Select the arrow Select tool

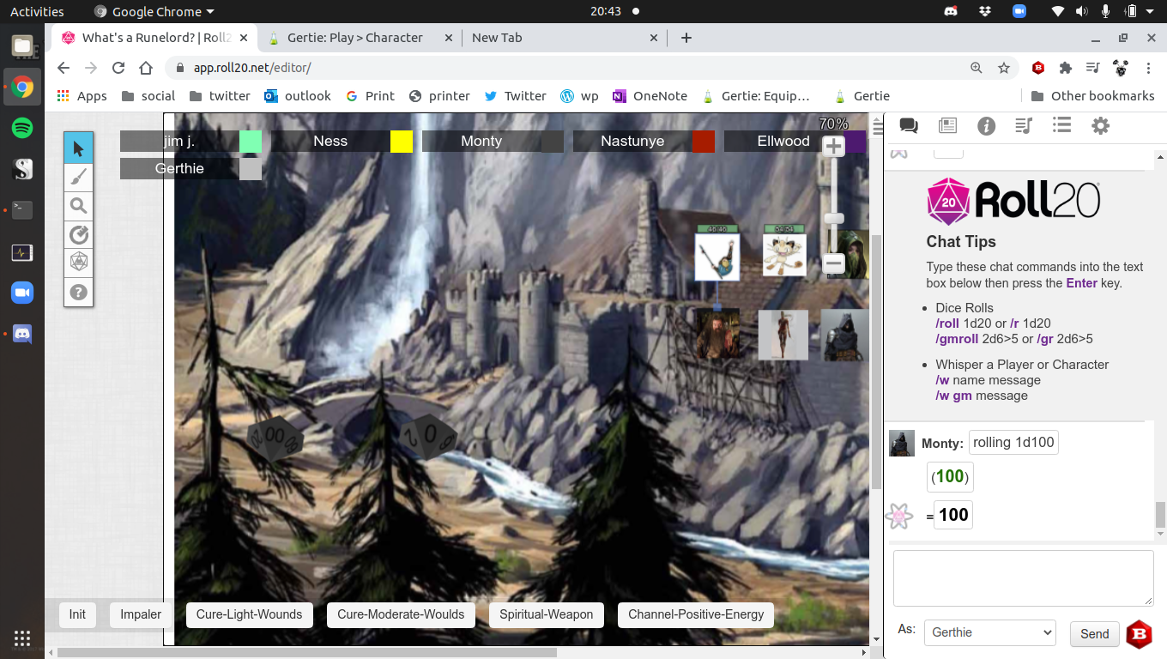point(79,148)
